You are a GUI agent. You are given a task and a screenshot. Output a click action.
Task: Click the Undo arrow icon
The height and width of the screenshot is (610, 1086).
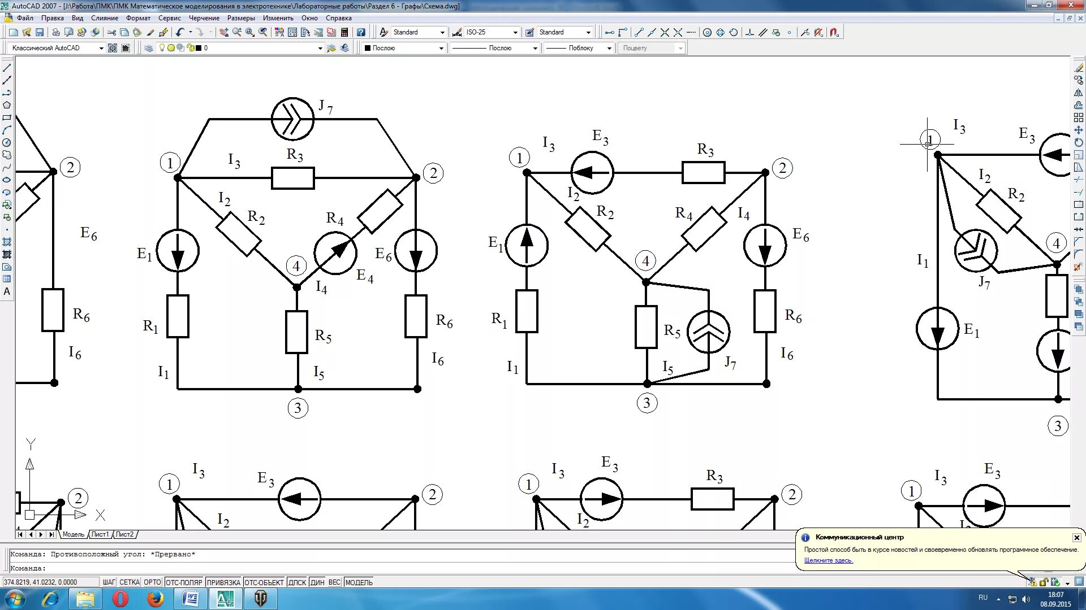[x=179, y=33]
